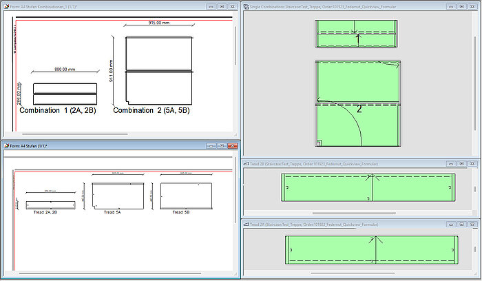This screenshot has height=281, width=482.
Task: Maximize the A4 Stufen (1/1) window
Action: [x=222, y=146]
